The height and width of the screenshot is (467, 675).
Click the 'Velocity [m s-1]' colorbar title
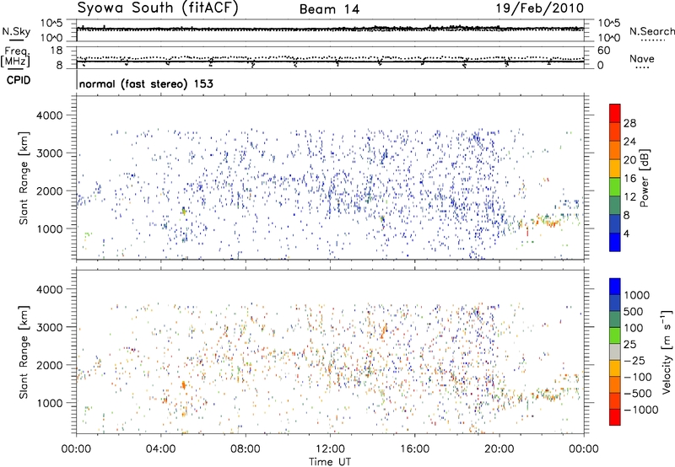(667, 352)
